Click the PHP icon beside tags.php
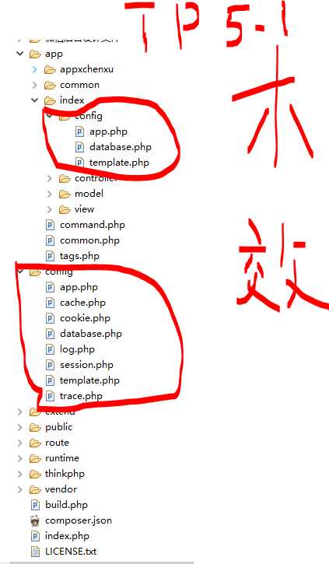The height and width of the screenshot is (564, 329). 50,256
